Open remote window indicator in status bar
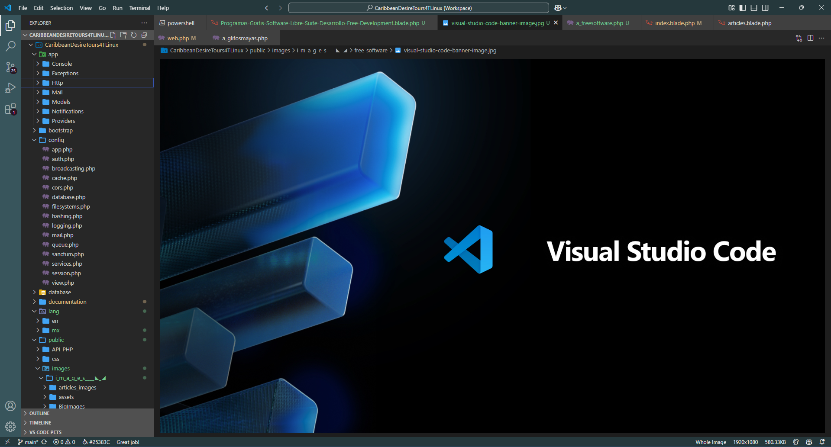 pyautogui.click(x=7, y=442)
